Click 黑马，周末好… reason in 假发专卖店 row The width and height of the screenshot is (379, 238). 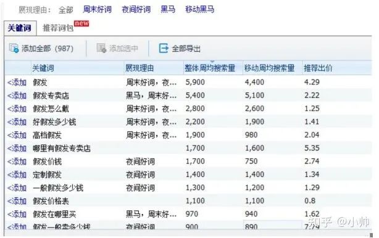(x=151, y=96)
